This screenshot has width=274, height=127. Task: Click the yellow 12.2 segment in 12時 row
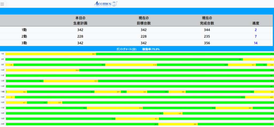(71, 81)
